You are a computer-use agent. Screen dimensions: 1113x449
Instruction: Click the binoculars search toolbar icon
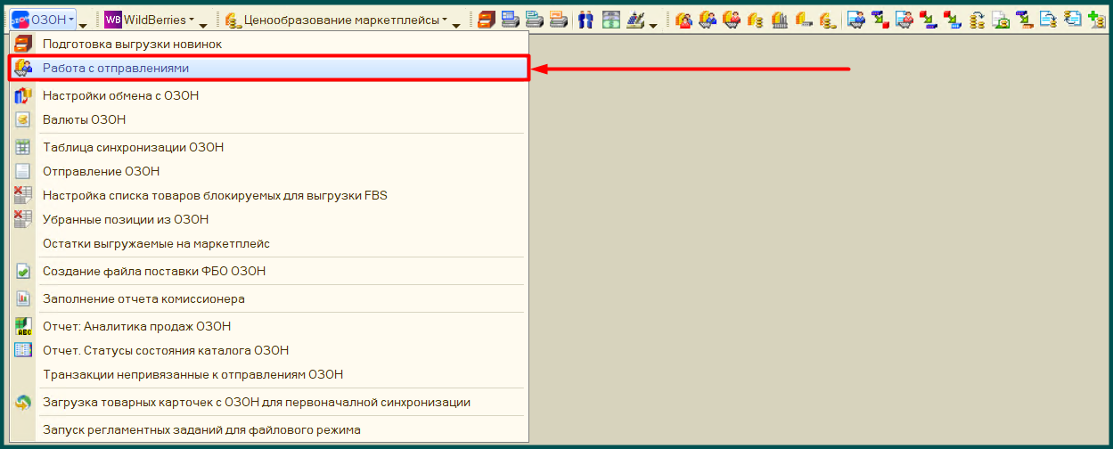click(x=585, y=19)
